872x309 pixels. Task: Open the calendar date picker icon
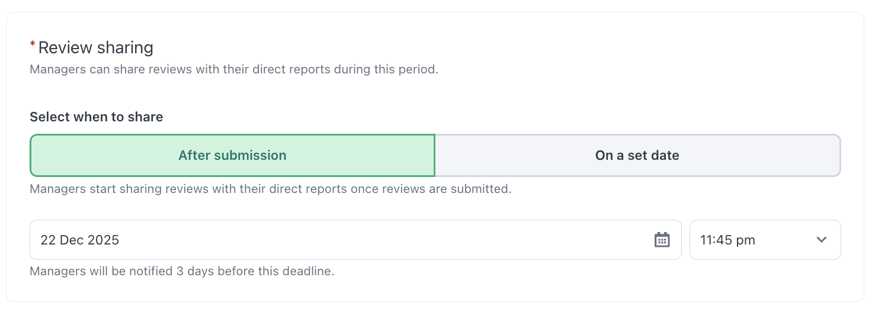pos(662,240)
